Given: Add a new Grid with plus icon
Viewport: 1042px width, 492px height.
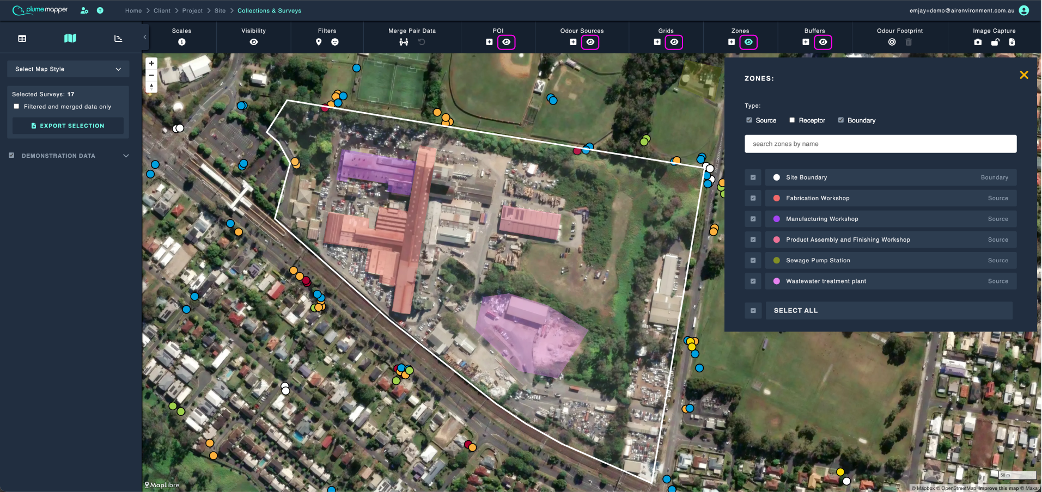Looking at the screenshot, I should [657, 42].
